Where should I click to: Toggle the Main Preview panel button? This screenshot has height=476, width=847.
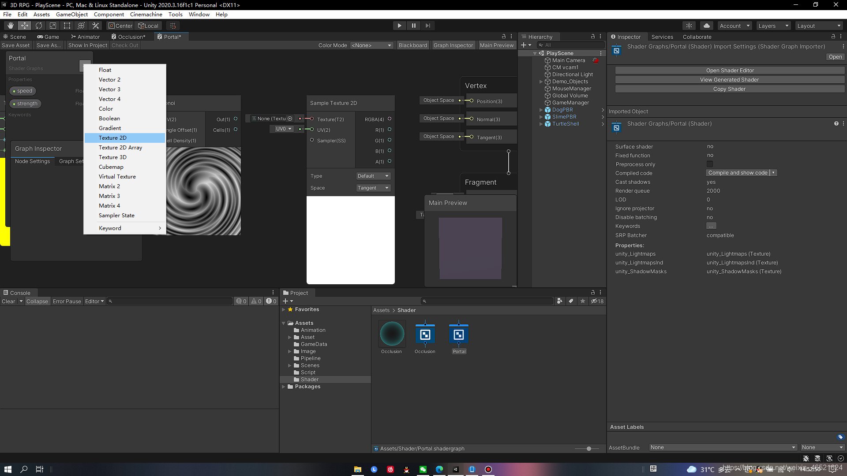tap(496, 45)
